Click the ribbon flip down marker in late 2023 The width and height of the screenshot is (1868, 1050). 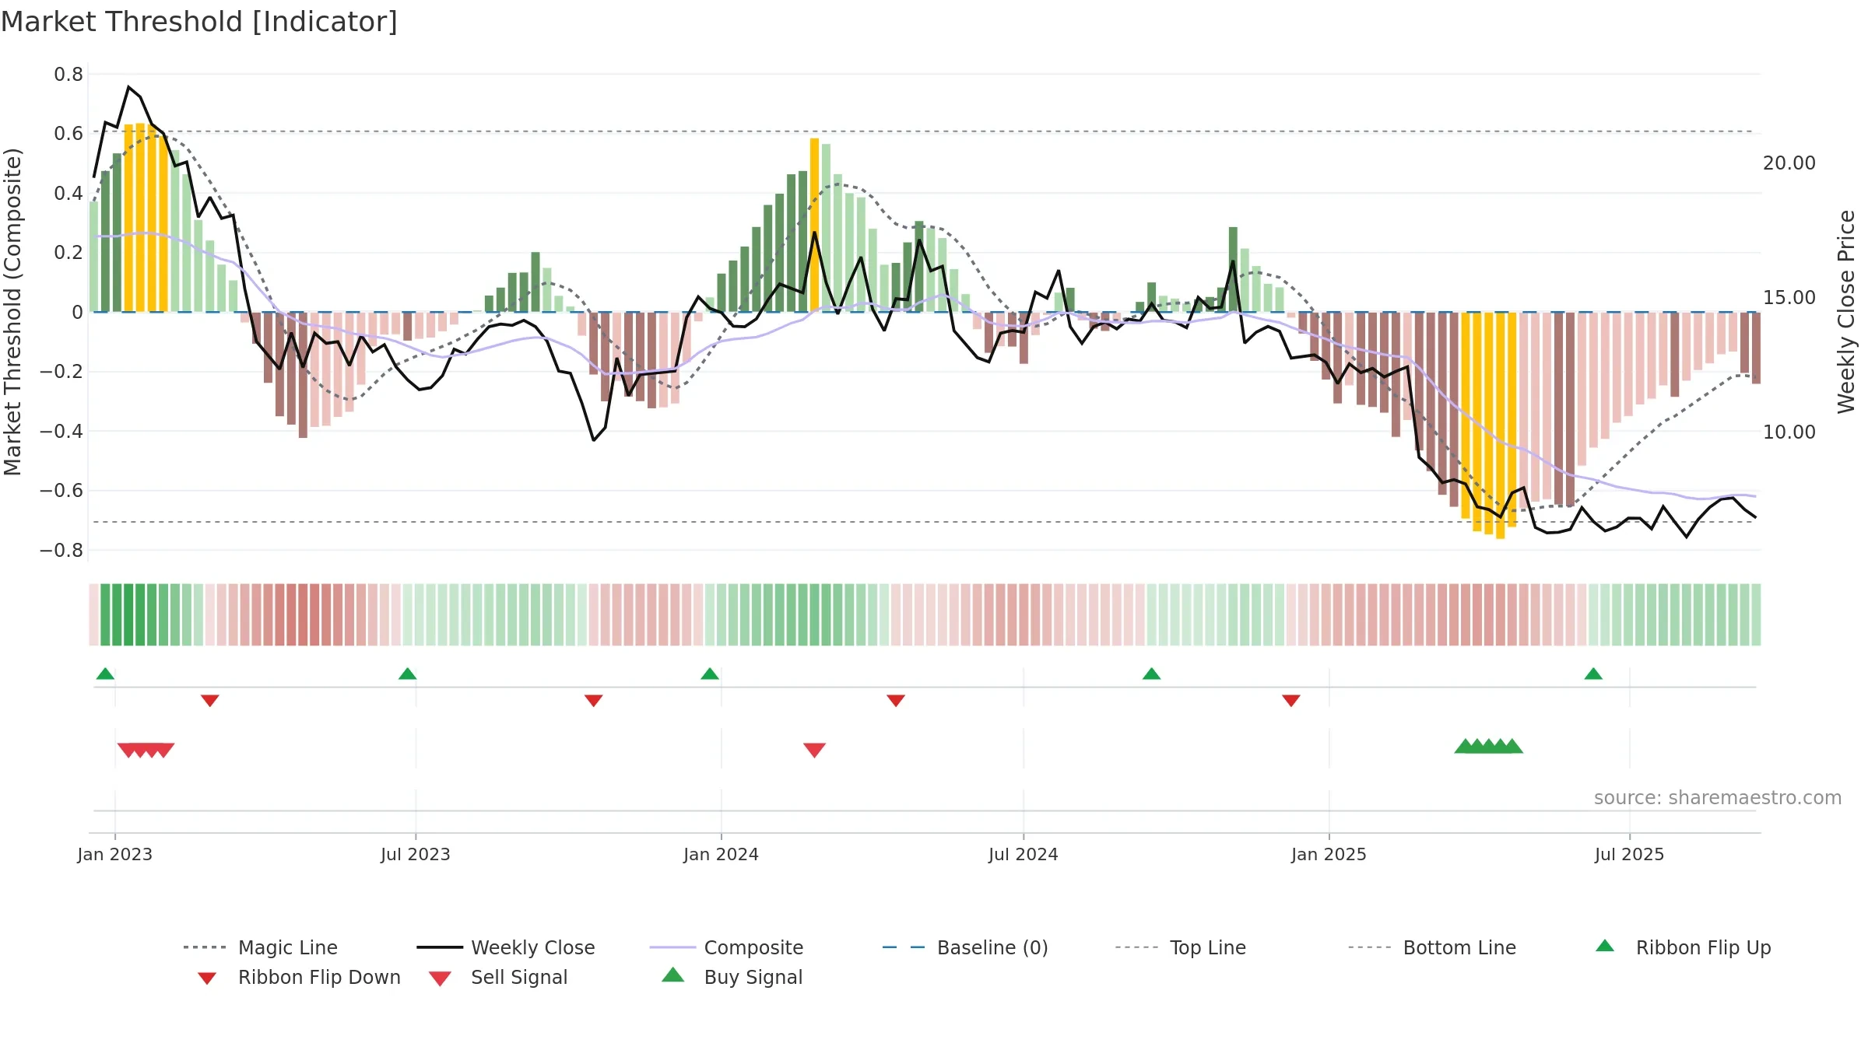[594, 701]
